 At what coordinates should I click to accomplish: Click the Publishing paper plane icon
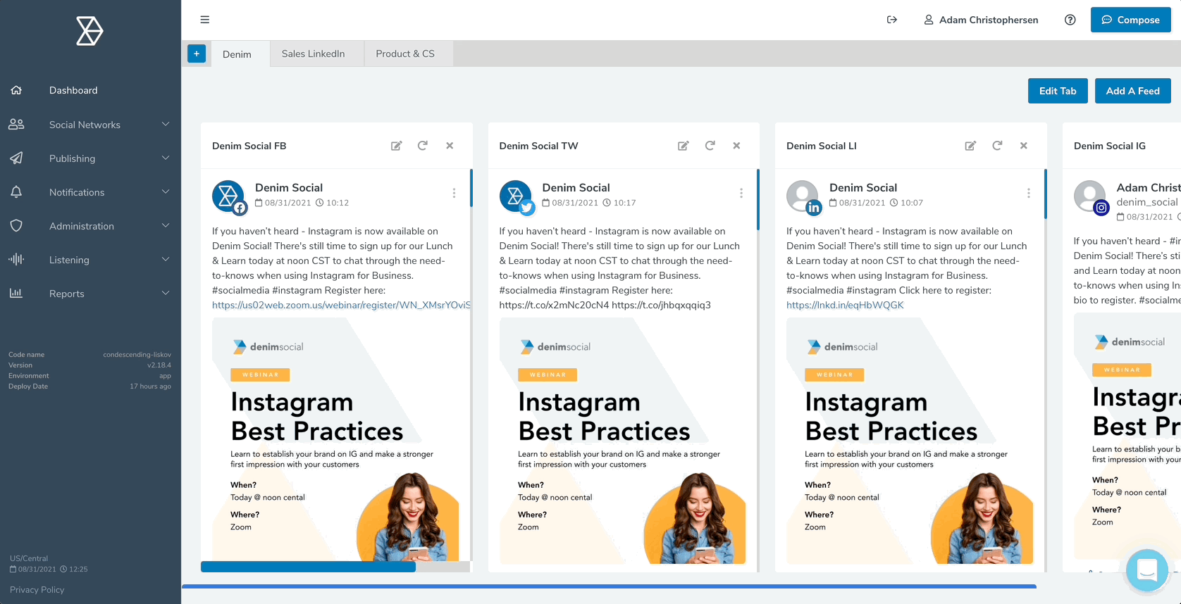(16, 158)
